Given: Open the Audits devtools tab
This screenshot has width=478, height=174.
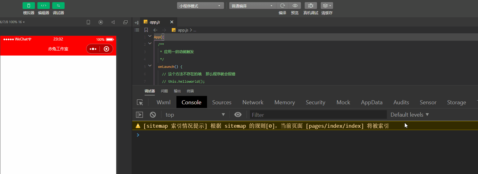Looking at the screenshot, I should pyautogui.click(x=401, y=102).
